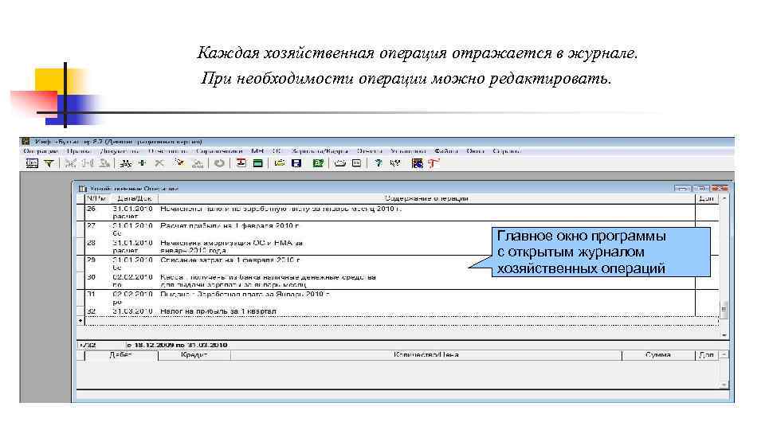Viewport: 765px width, 430px height.
Task: Click the red letter T toolbar icon
Action: tap(433, 163)
